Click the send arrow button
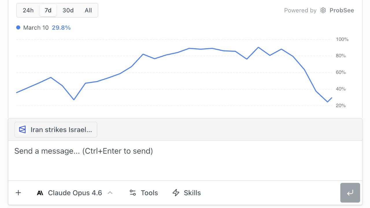370x208 pixels. pos(350,193)
